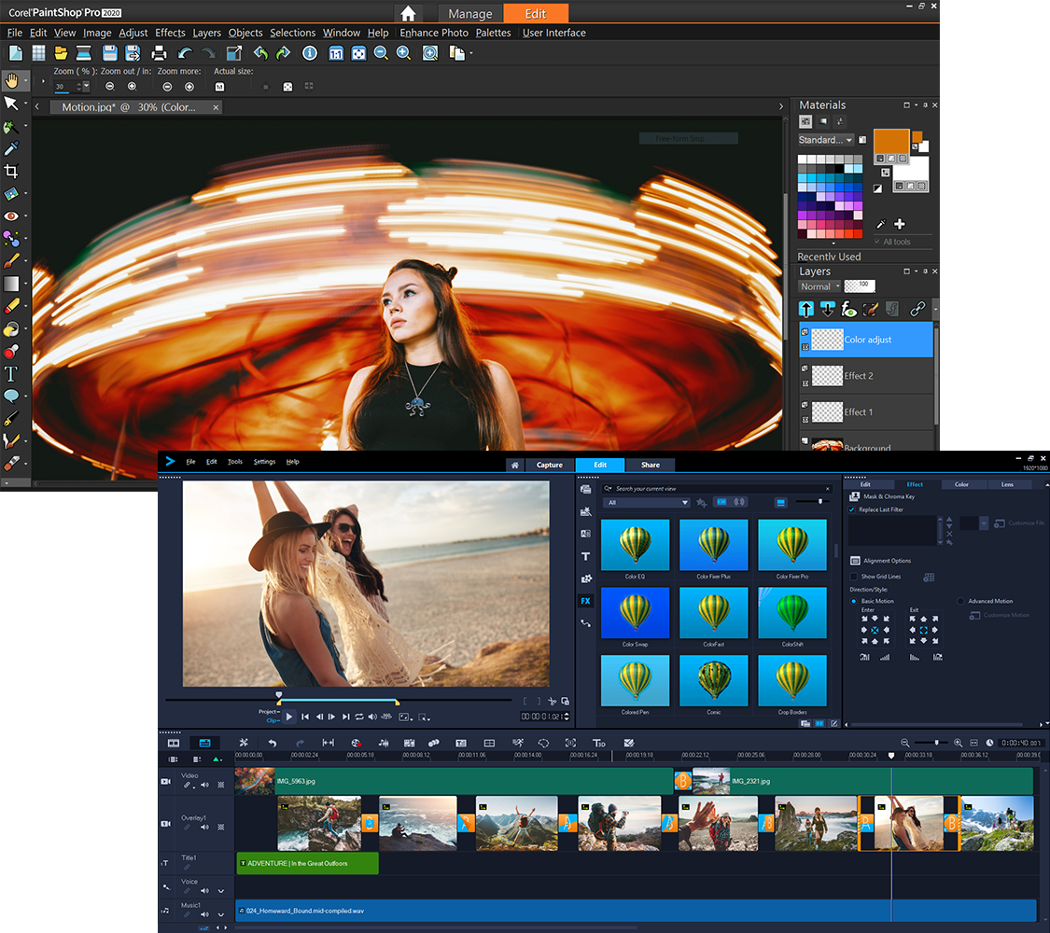Select the Text tool in PaintShop
This screenshot has width=1050, height=933.
pyautogui.click(x=11, y=374)
